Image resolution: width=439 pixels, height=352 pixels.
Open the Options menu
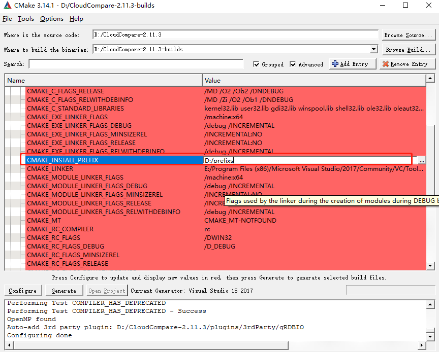click(x=51, y=19)
